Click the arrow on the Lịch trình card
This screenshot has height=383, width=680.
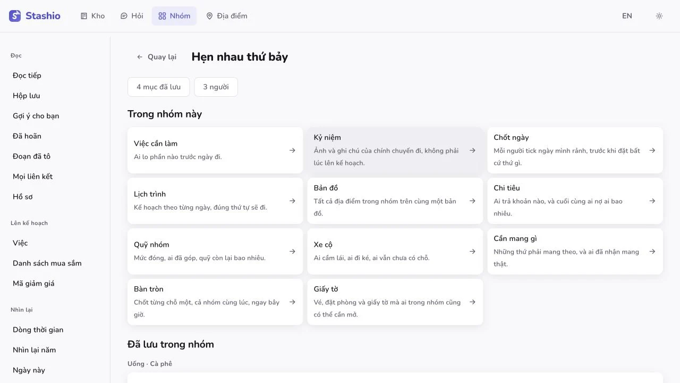pos(292,201)
